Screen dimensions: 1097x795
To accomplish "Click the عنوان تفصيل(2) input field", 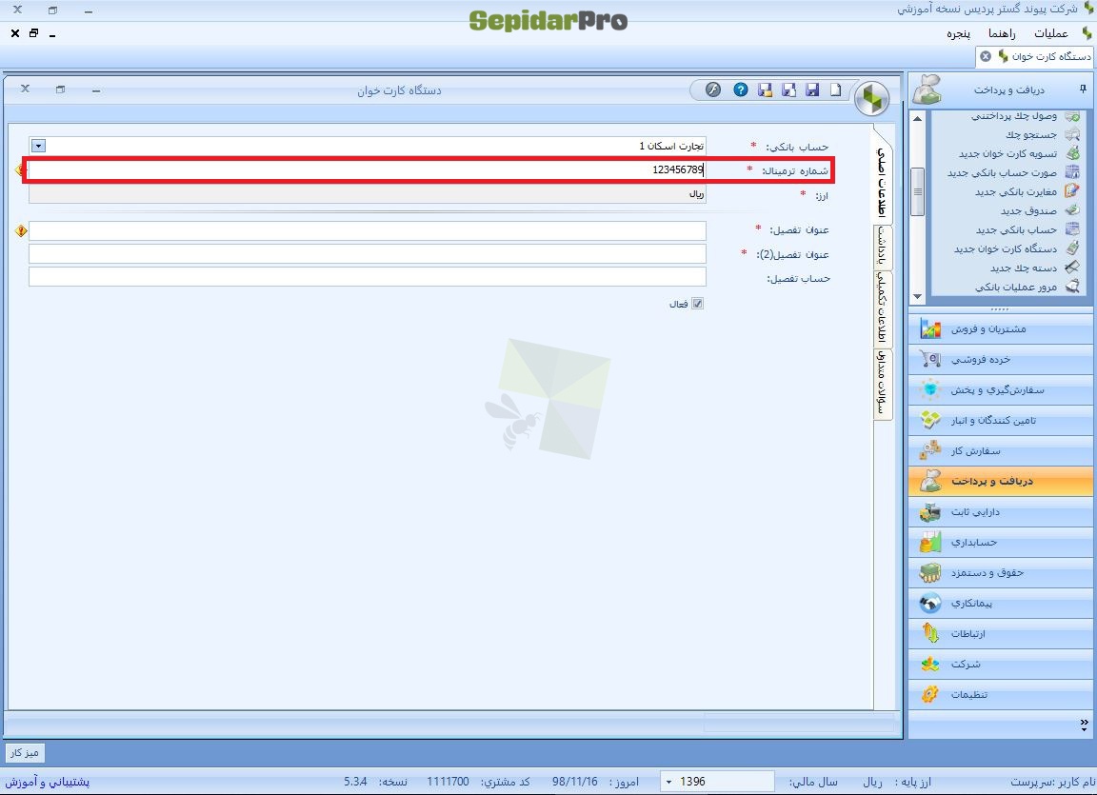I will tap(368, 254).
